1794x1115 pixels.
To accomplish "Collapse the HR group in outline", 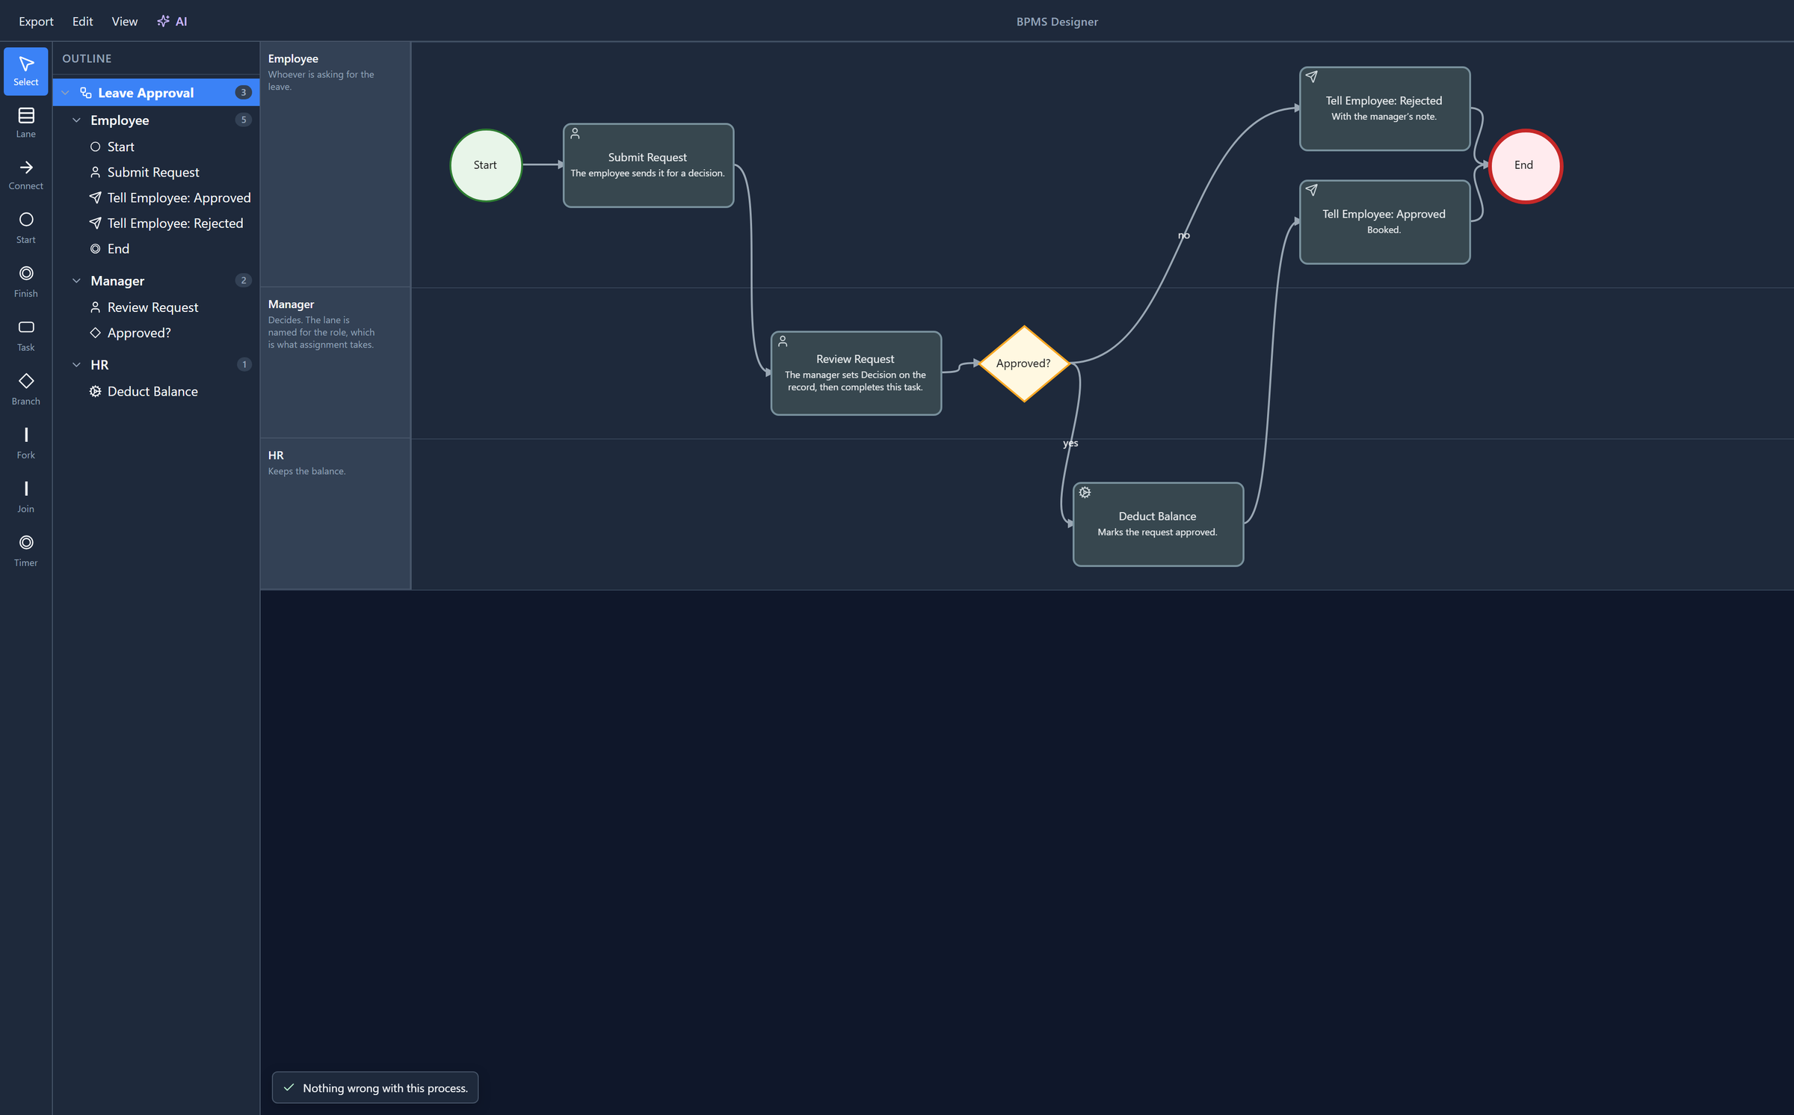I will point(76,364).
